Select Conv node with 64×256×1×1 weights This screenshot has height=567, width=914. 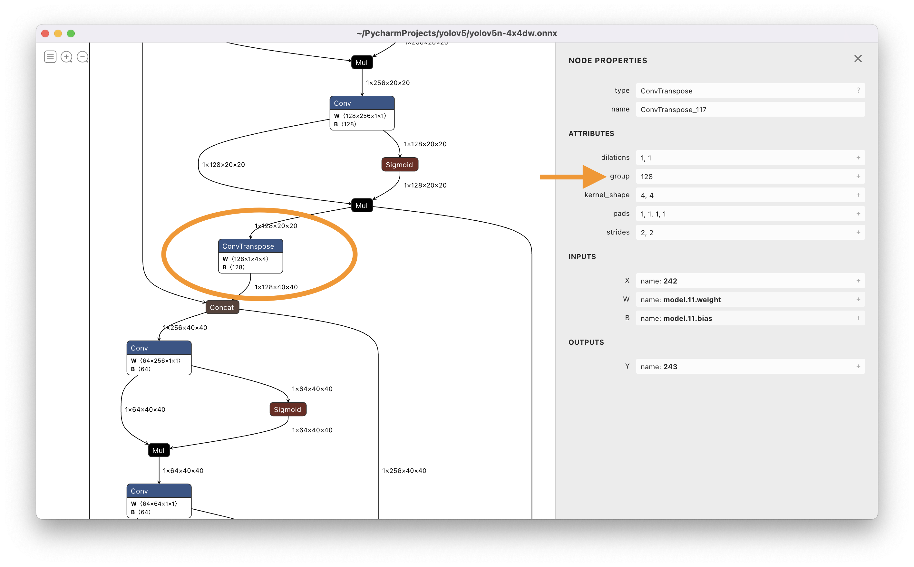[159, 348]
